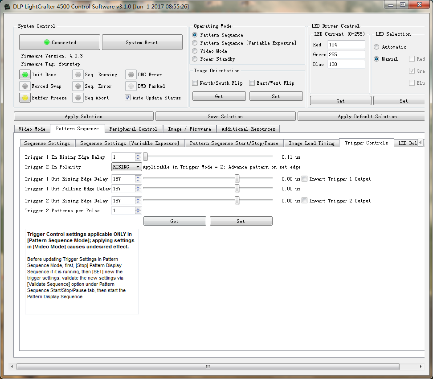Screen dimensions: 433x379
Task: Click the Trigger 1 Out Rising Edge Delay slider handle
Action: [237, 179]
